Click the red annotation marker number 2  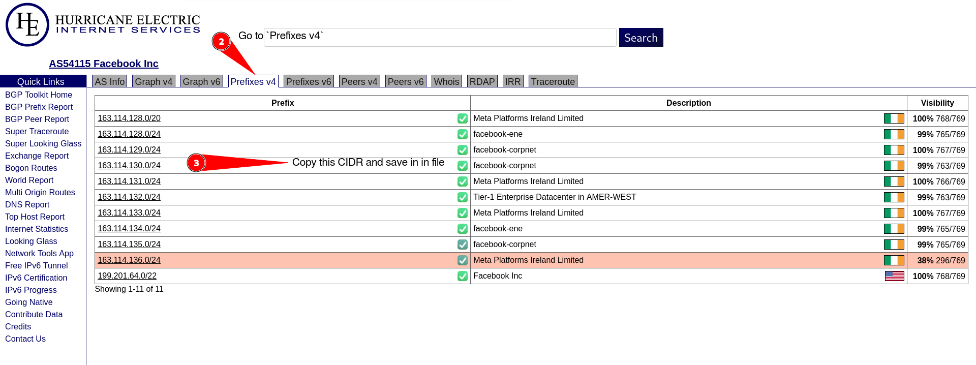coord(221,41)
